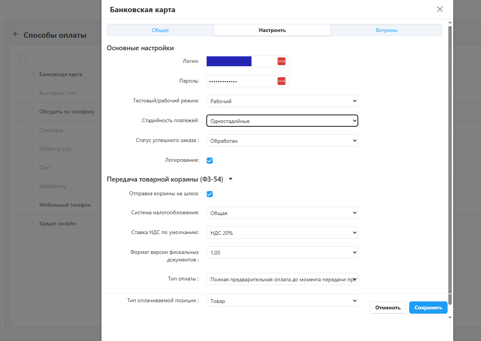Open Тип оплачиваемой позиции dropdown
The width and height of the screenshot is (481, 341).
[282, 301]
